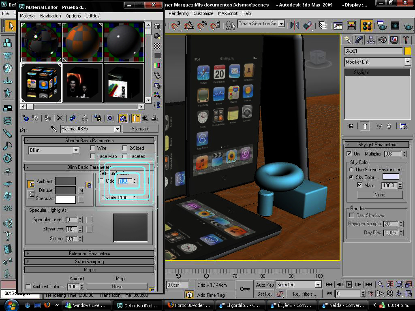
Task: Enable the Face Map checkbox
Action: (x=93, y=156)
